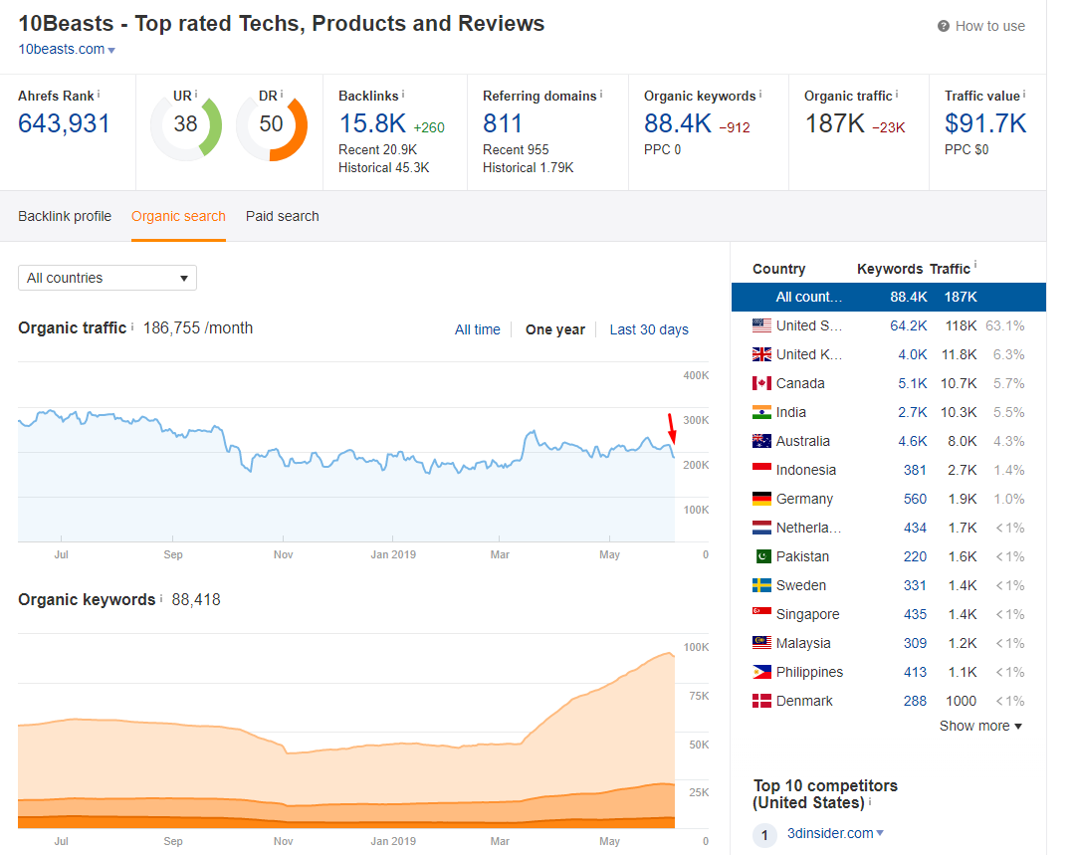1074x855 pixels.
Task: Open the All countries dropdown
Action: pos(107,278)
